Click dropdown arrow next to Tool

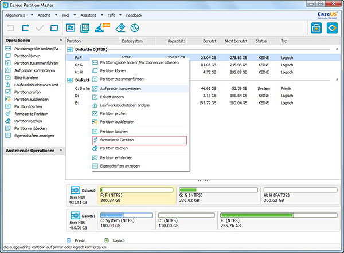tap(75, 15)
